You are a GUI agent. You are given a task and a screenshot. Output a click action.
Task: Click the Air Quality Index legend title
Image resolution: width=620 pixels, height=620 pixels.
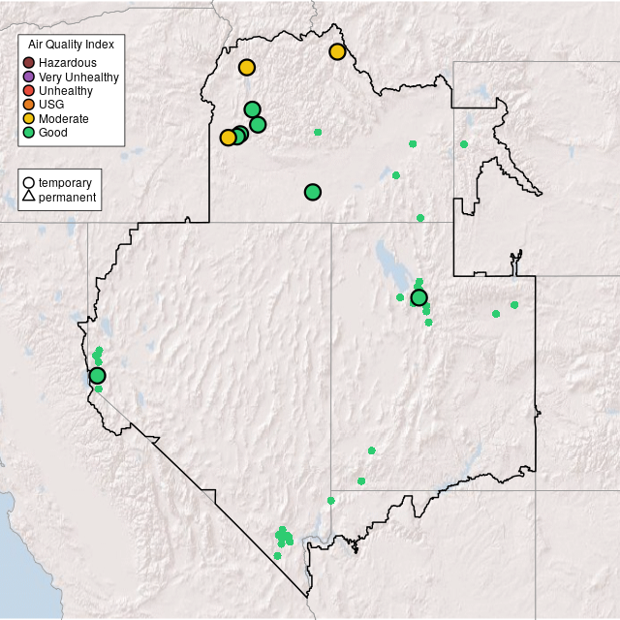pos(71,45)
